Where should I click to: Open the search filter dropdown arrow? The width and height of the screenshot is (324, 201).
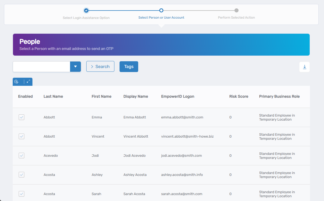[75, 67]
